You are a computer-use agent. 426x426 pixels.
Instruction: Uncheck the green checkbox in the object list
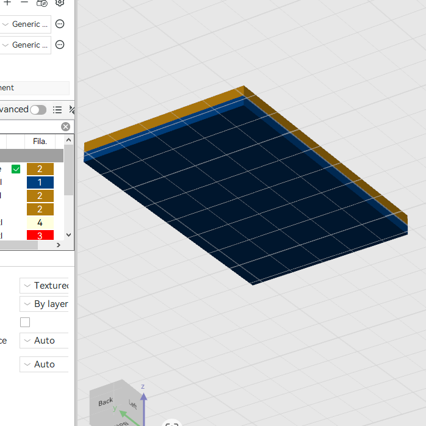[16, 169]
